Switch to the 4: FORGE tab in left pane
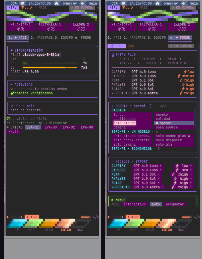This screenshot has width=202, height=259. click(83, 38)
